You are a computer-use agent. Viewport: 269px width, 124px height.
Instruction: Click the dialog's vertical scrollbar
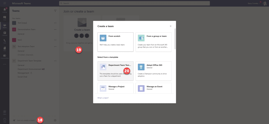(x=175, y=39)
